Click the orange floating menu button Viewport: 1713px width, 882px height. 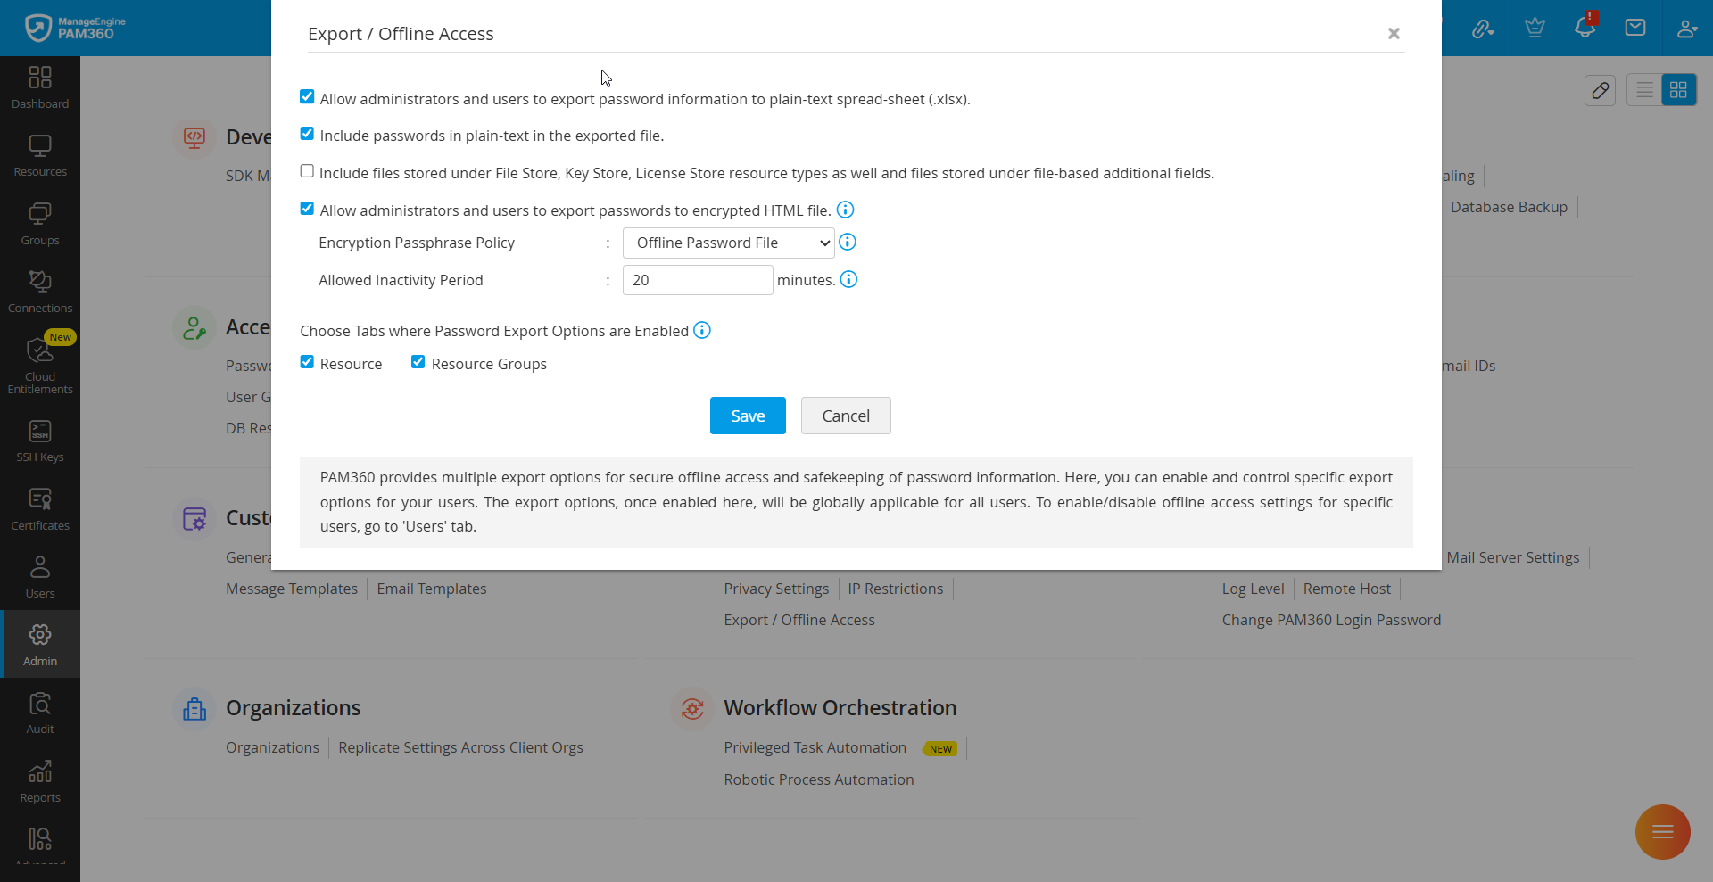(1662, 832)
